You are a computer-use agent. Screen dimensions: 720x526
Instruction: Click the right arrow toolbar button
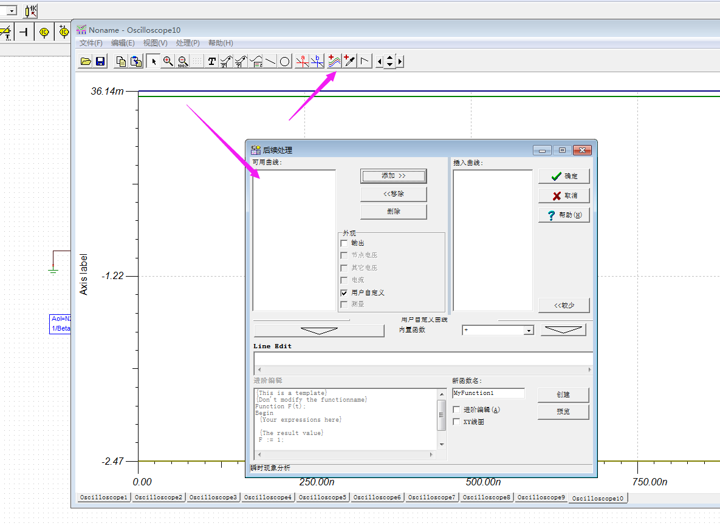point(400,61)
